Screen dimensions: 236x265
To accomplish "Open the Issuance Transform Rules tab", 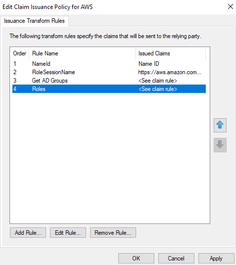I will coord(34,21).
